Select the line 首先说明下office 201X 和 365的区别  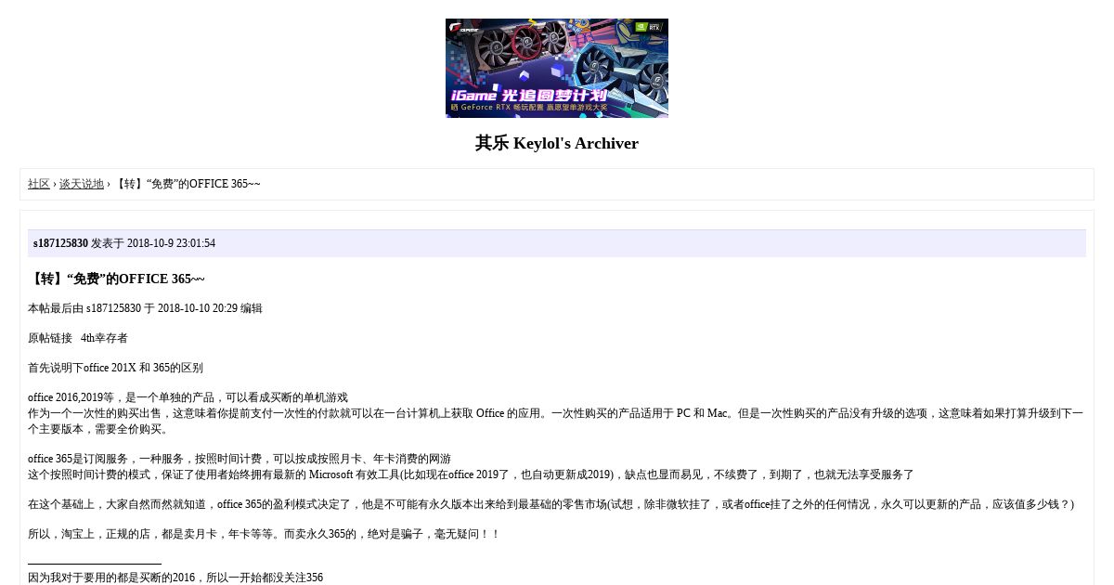[x=115, y=368]
